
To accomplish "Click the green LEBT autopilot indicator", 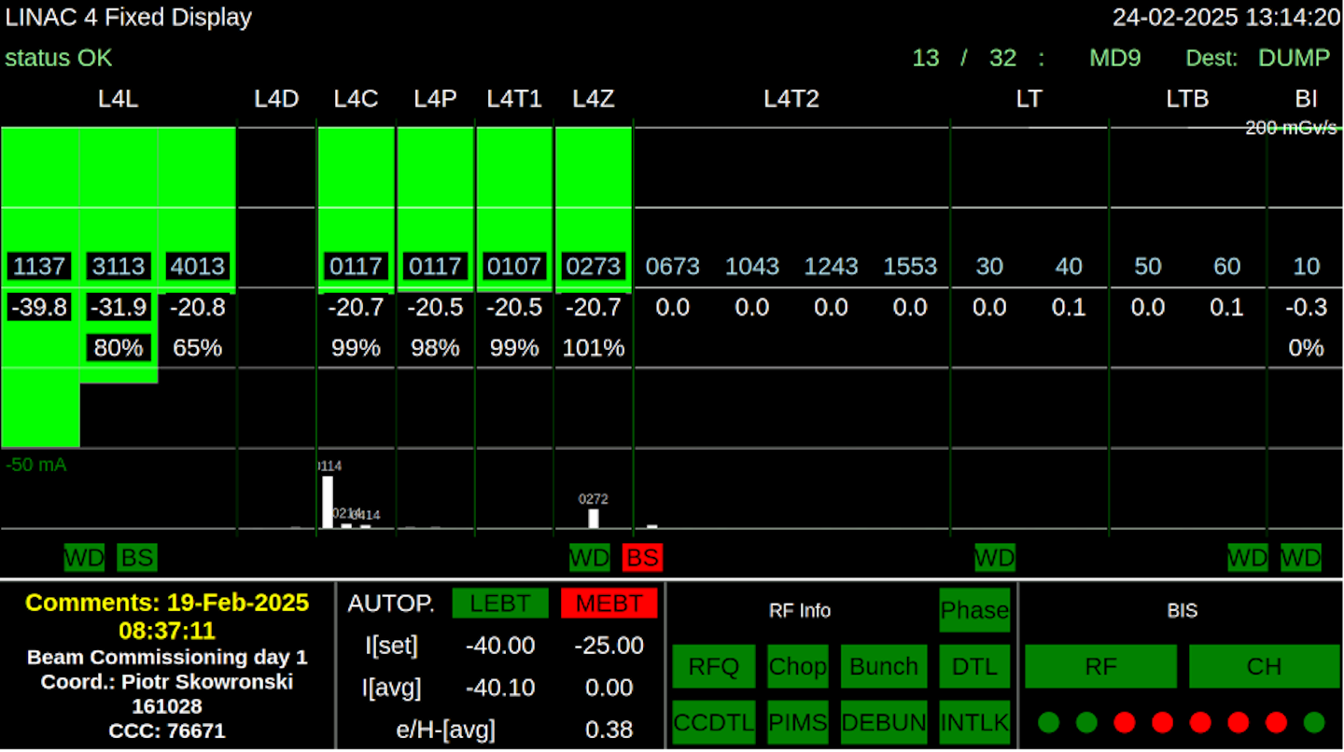I will pyautogui.click(x=500, y=603).
